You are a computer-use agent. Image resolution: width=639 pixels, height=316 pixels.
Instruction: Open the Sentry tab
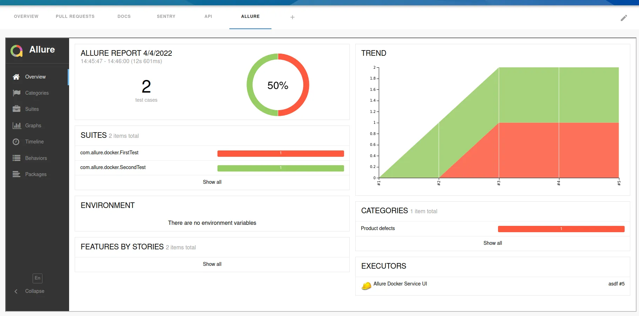(x=166, y=16)
